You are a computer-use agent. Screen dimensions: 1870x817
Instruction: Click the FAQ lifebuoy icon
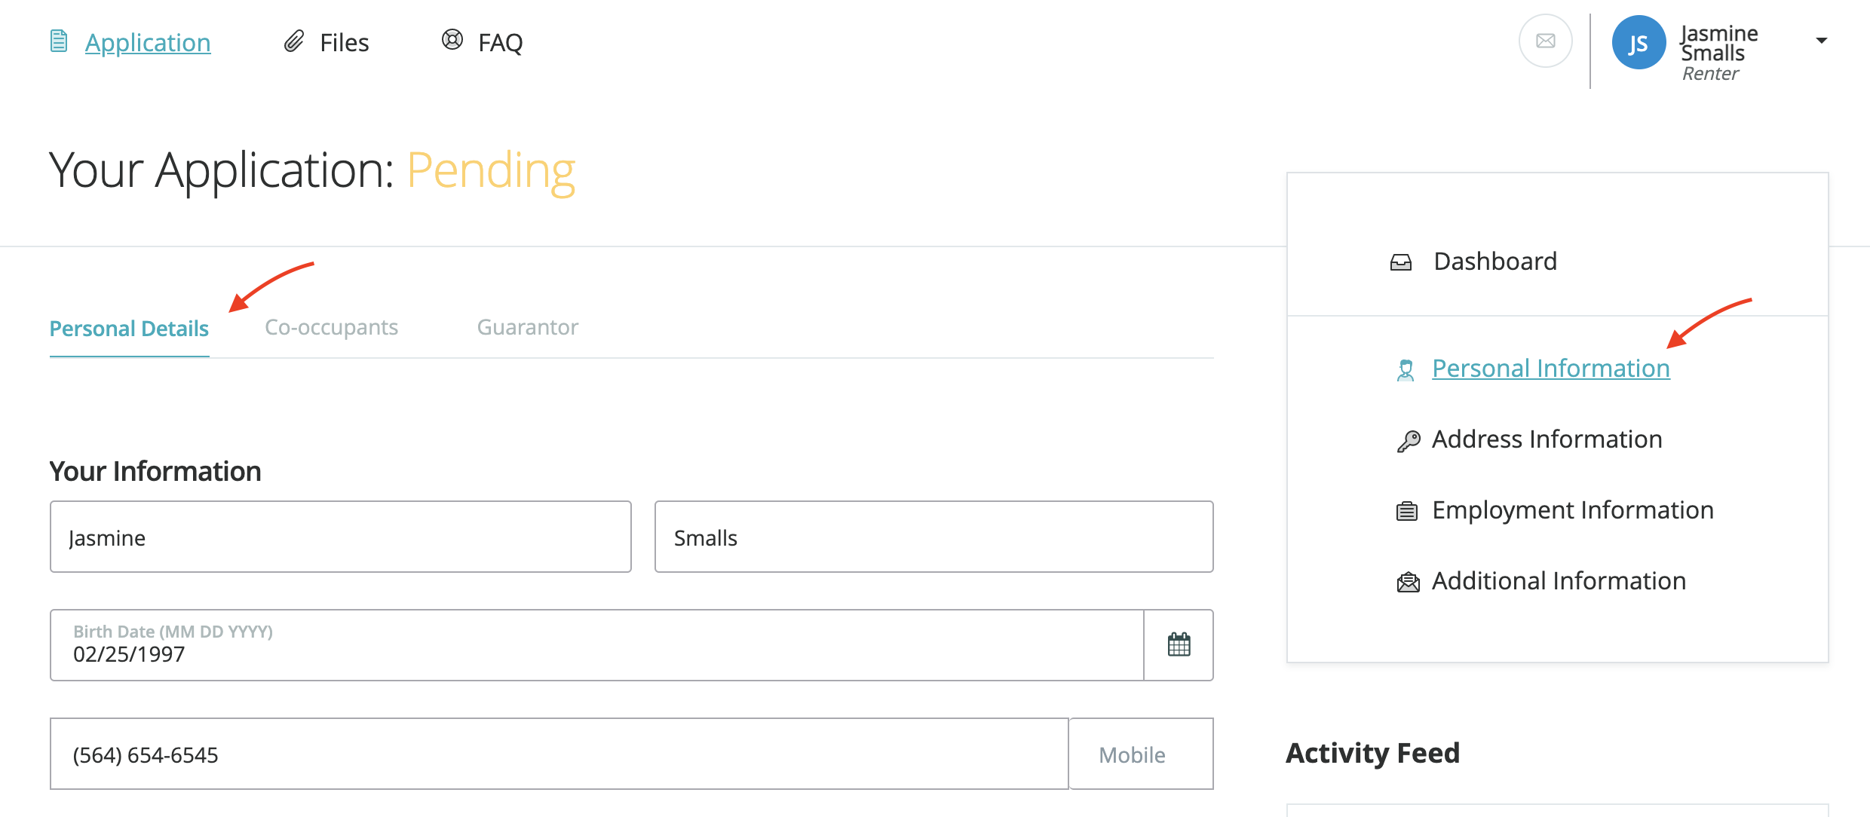(452, 40)
